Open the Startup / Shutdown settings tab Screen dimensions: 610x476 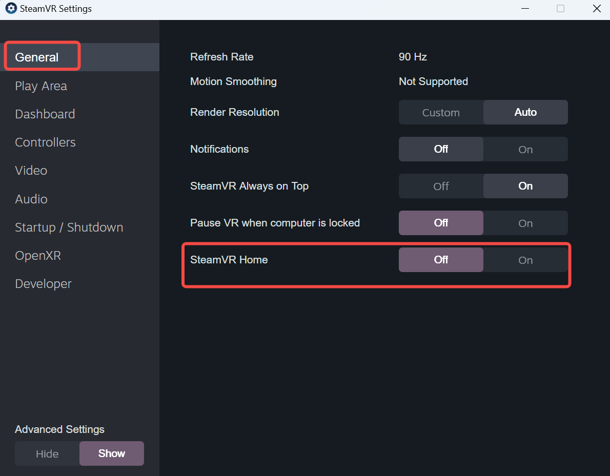[80, 227]
